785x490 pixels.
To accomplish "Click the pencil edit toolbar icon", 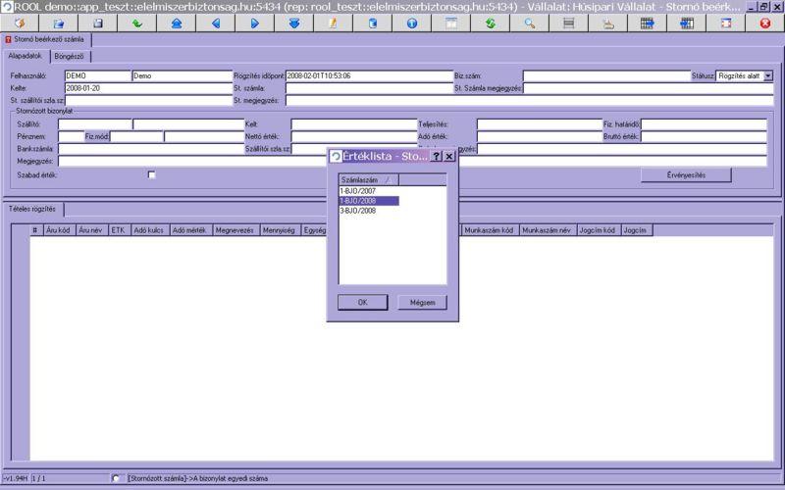I will pos(333,23).
